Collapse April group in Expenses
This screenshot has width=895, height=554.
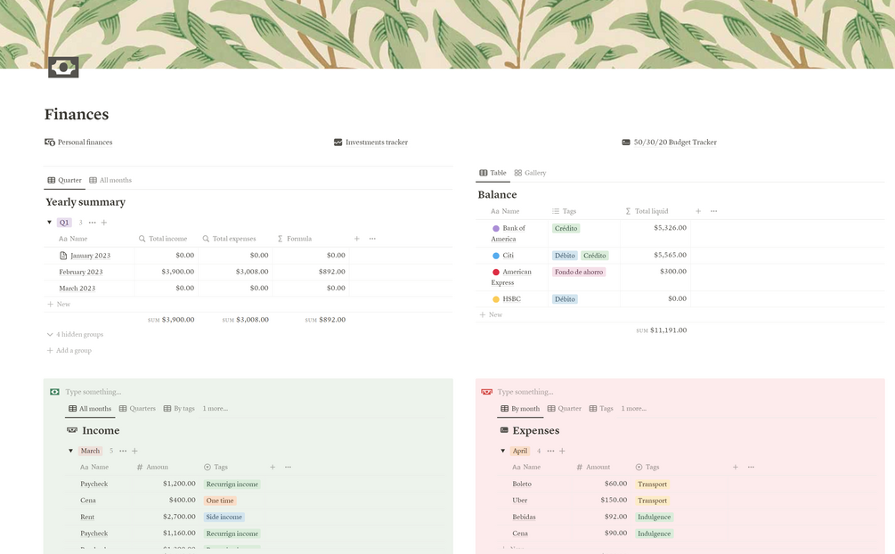pyautogui.click(x=503, y=452)
